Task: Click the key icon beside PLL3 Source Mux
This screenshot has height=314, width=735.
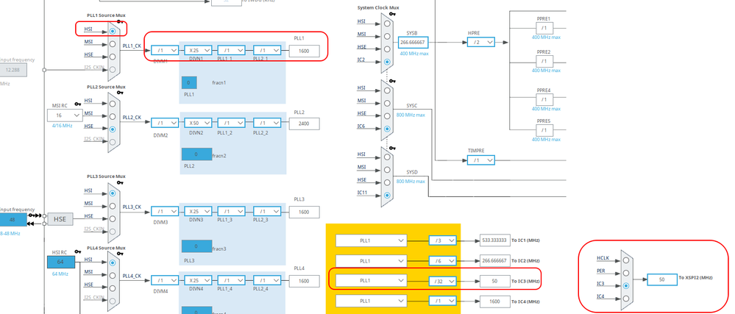Action: tap(121, 182)
